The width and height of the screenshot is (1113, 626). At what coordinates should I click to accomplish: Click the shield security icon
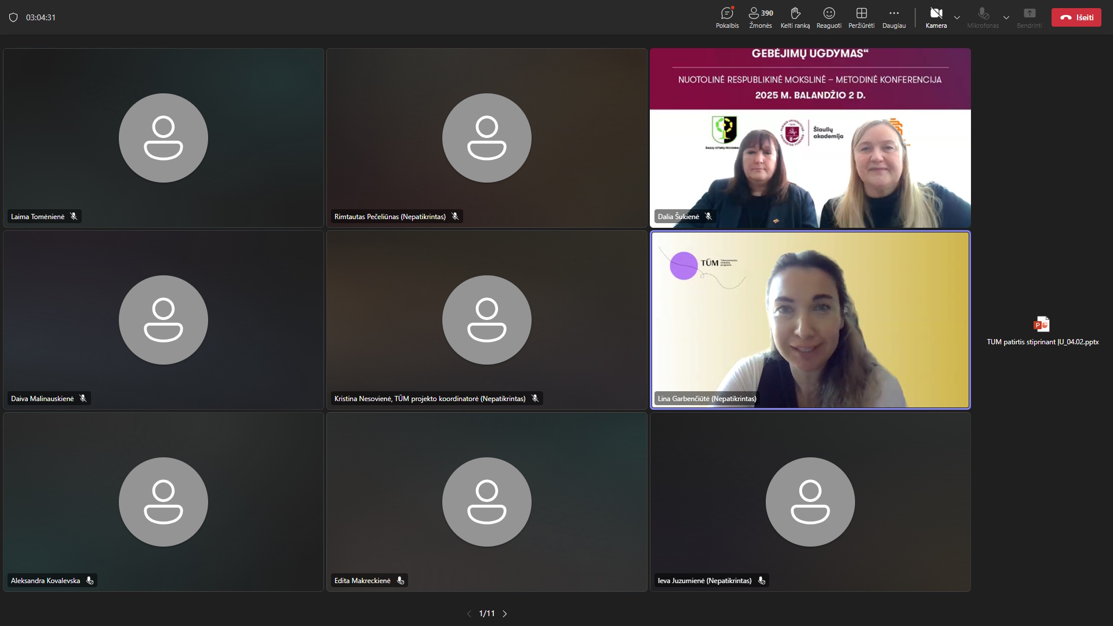13,17
